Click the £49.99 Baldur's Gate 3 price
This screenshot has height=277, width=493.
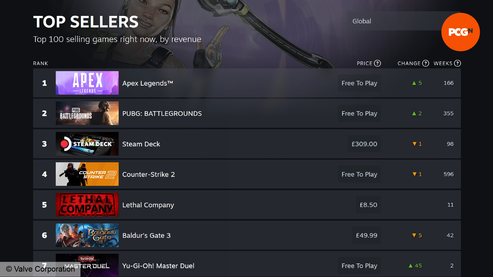pyautogui.click(x=366, y=235)
